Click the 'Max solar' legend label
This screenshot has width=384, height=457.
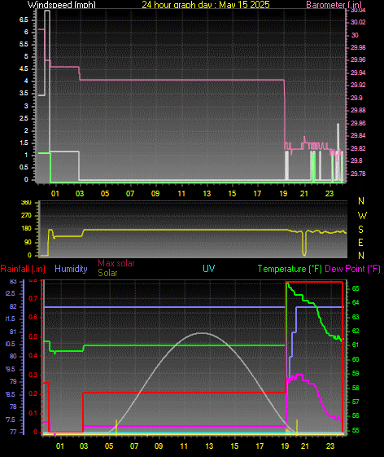[116, 263]
